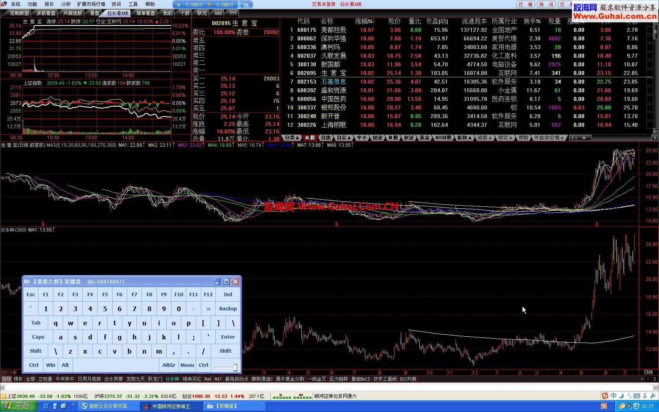Viewport: 659px width, 412px height.
Task: Expand the 板块 dropdown tab
Action: [464, 138]
